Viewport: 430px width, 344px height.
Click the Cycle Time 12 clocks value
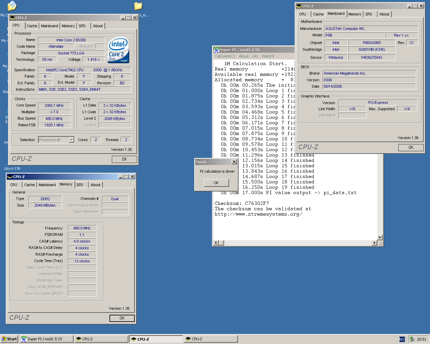click(x=82, y=261)
